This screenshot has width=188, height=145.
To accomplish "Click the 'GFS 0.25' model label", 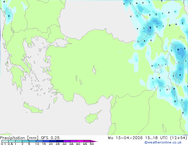I will pos(50,138).
